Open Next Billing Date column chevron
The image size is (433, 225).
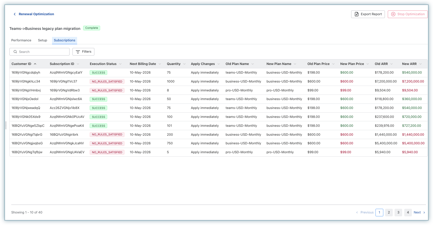160,64
